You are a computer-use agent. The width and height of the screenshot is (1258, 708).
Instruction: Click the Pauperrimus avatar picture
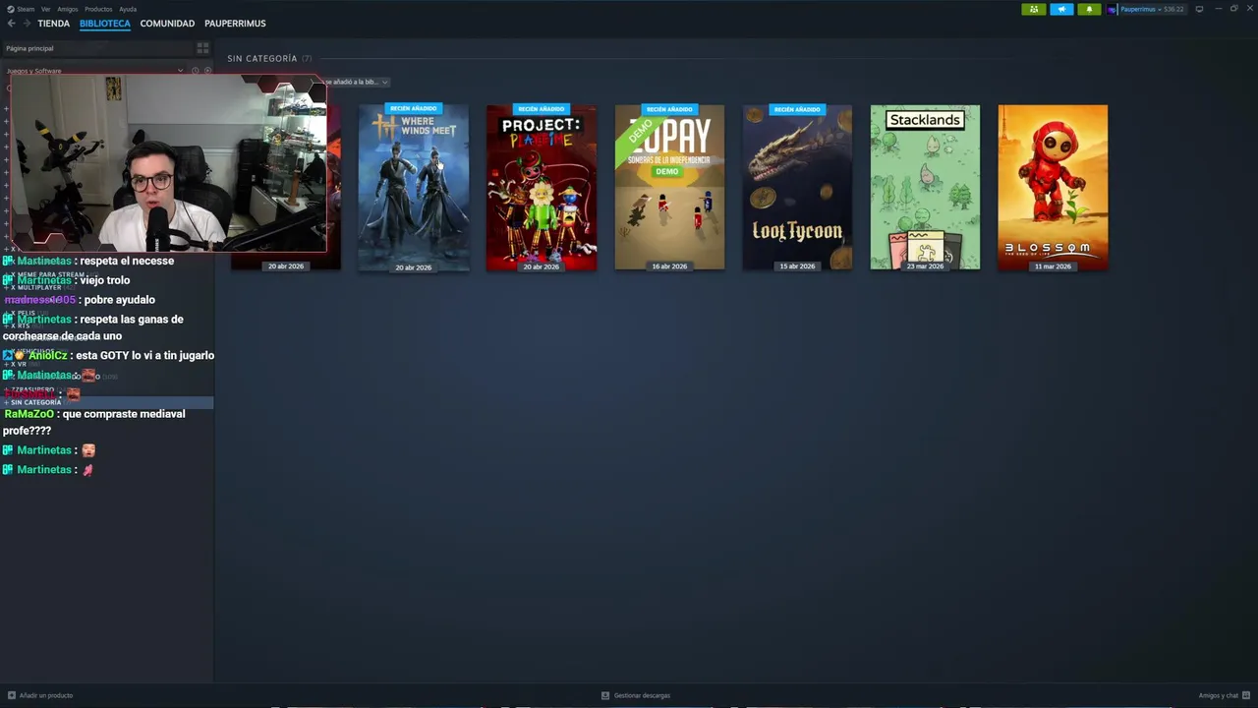1113,9
